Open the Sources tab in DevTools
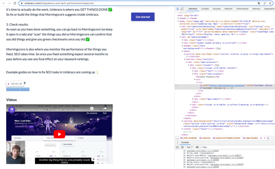275x169 pixels. (216, 9)
